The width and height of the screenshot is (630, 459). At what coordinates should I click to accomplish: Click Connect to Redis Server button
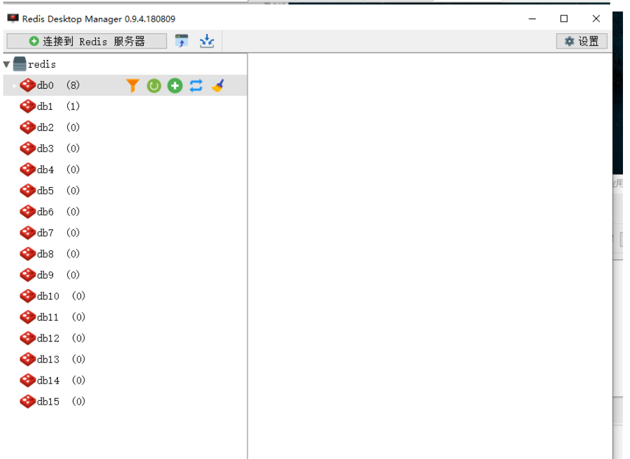pyautogui.click(x=87, y=42)
